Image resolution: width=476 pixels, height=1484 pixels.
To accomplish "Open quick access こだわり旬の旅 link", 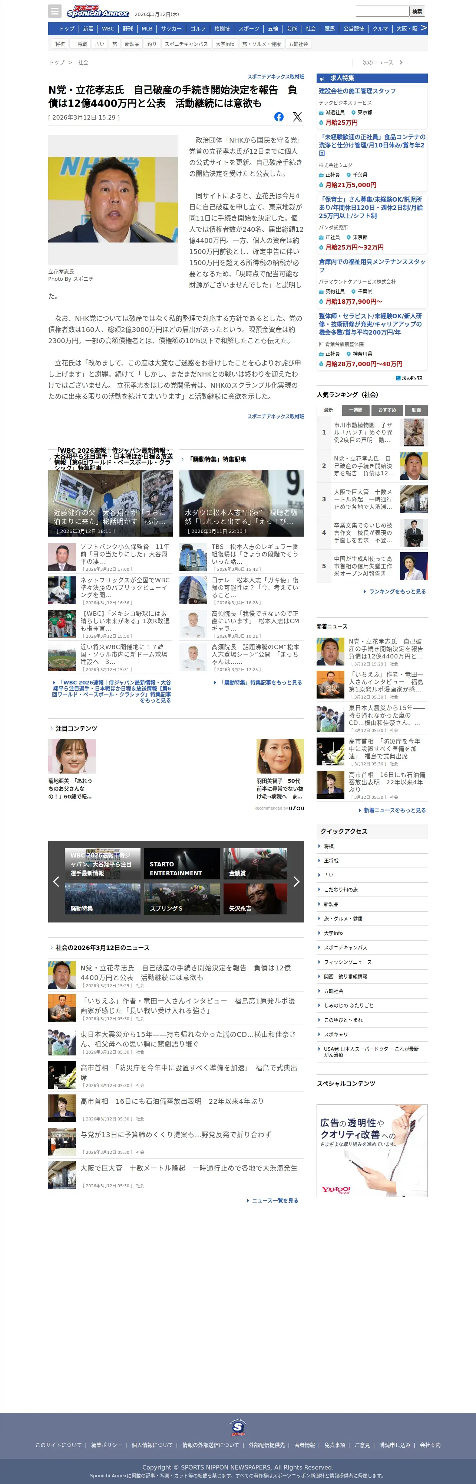I will [x=341, y=889].
